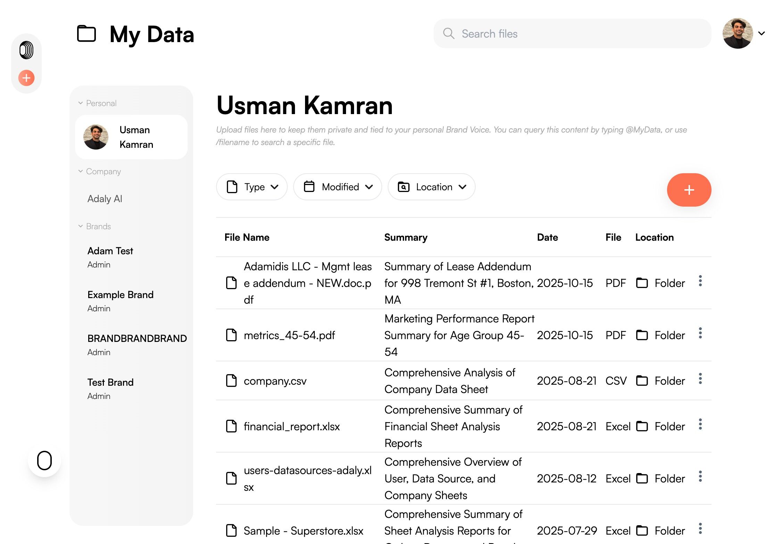The width and height of the screenshot is (781, 544).
Task: Collapse the Brands section
Action: click(81, 226)
